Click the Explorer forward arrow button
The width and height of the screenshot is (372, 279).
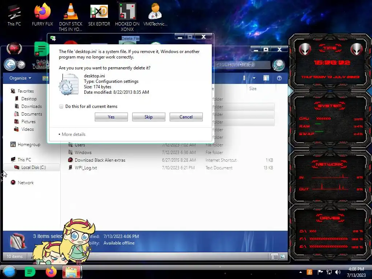pos(21,65)
